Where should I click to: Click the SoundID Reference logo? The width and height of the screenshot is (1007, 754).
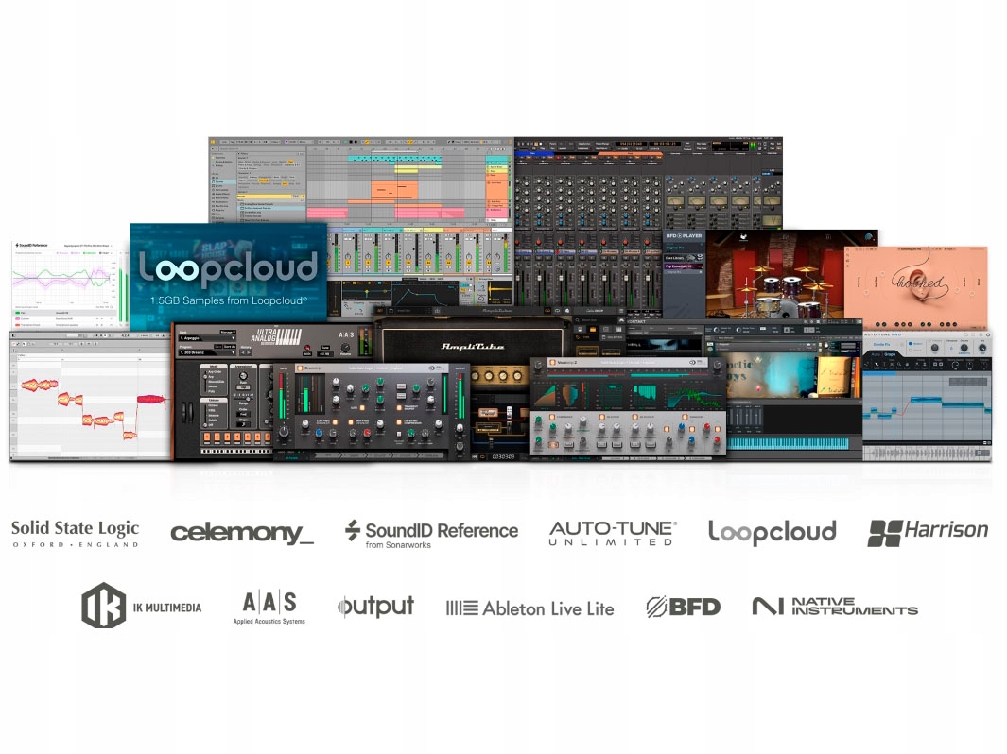431,534
